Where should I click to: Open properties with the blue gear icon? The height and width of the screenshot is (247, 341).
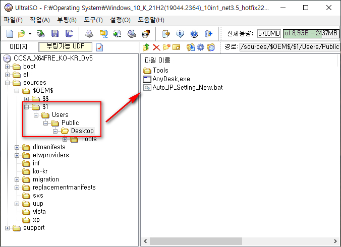[x=200, y=47]
